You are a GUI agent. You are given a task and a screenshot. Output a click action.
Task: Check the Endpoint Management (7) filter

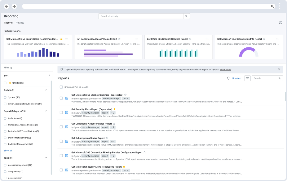pos(5,144)
